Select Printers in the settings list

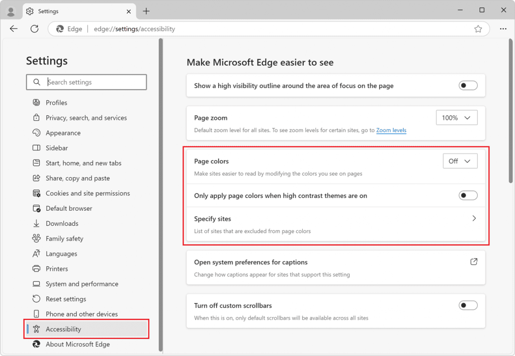pyautogui.click(x=57, y=269)
